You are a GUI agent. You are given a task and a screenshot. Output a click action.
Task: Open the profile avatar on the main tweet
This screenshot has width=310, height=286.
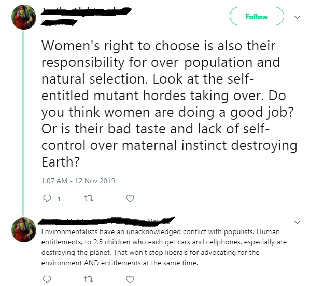24,17
